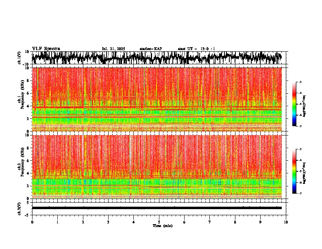Viewport: 322px width, 249px height.
Task: Click the 'VLF Spectra' title text
Action: pyautogui.click(x=46, y=49)
